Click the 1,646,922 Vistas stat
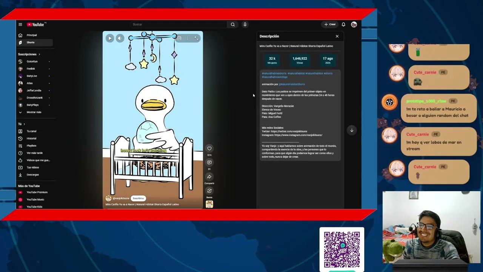This screenshot has height=272, width=483. (x=300, y=60)
